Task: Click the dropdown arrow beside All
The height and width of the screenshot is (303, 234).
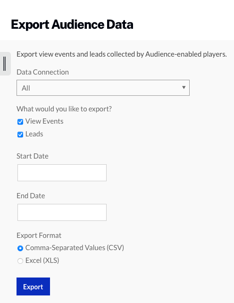Action: click(x=184, y=87)
